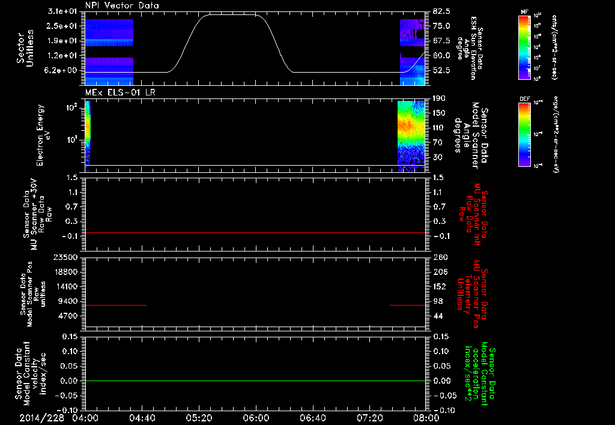The width and height of the screenshot is (615, 425).
Task: Click the '04:40' time axis label
Action: pyautogui.click(x=142, y=418)
